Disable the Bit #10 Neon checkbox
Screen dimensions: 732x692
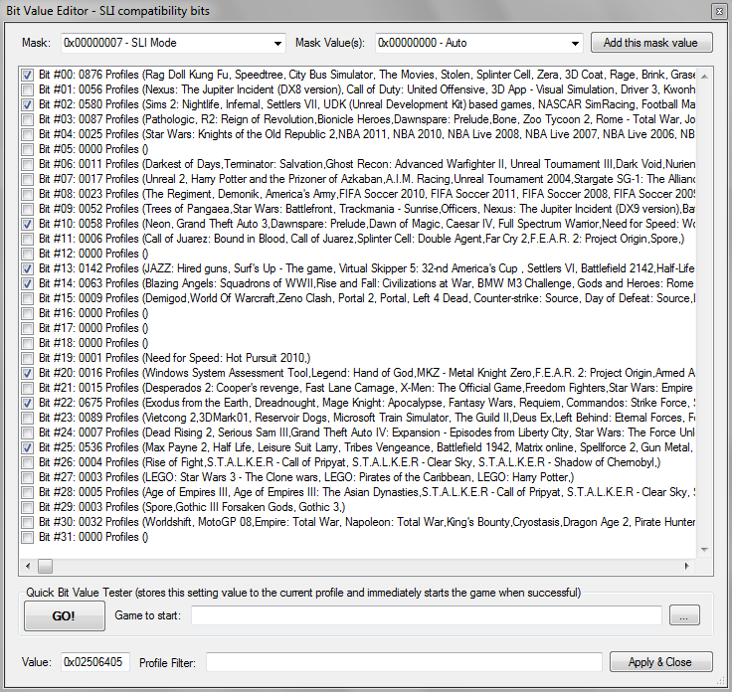[x=28, y=224]
